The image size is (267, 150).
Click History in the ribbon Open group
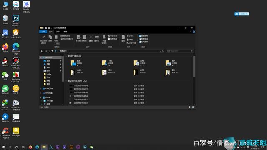point(131,43)
